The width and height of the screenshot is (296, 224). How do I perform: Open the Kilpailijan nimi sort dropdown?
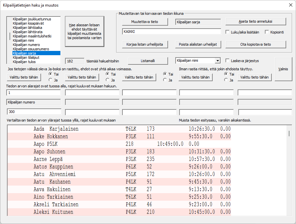pos(217,61)
